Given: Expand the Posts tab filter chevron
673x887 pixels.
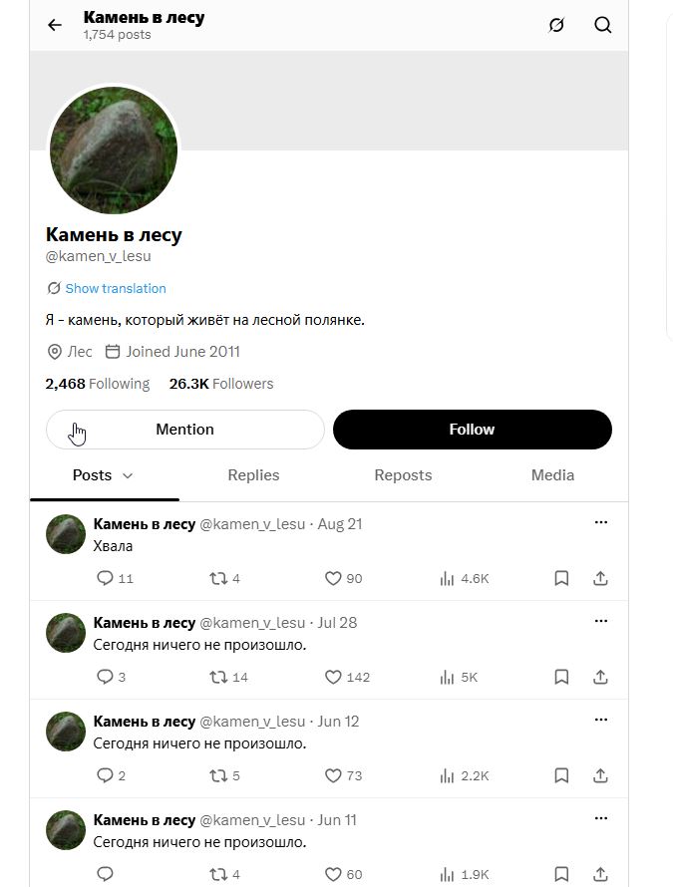Looking at the screenshot, I should pos(128,475).
